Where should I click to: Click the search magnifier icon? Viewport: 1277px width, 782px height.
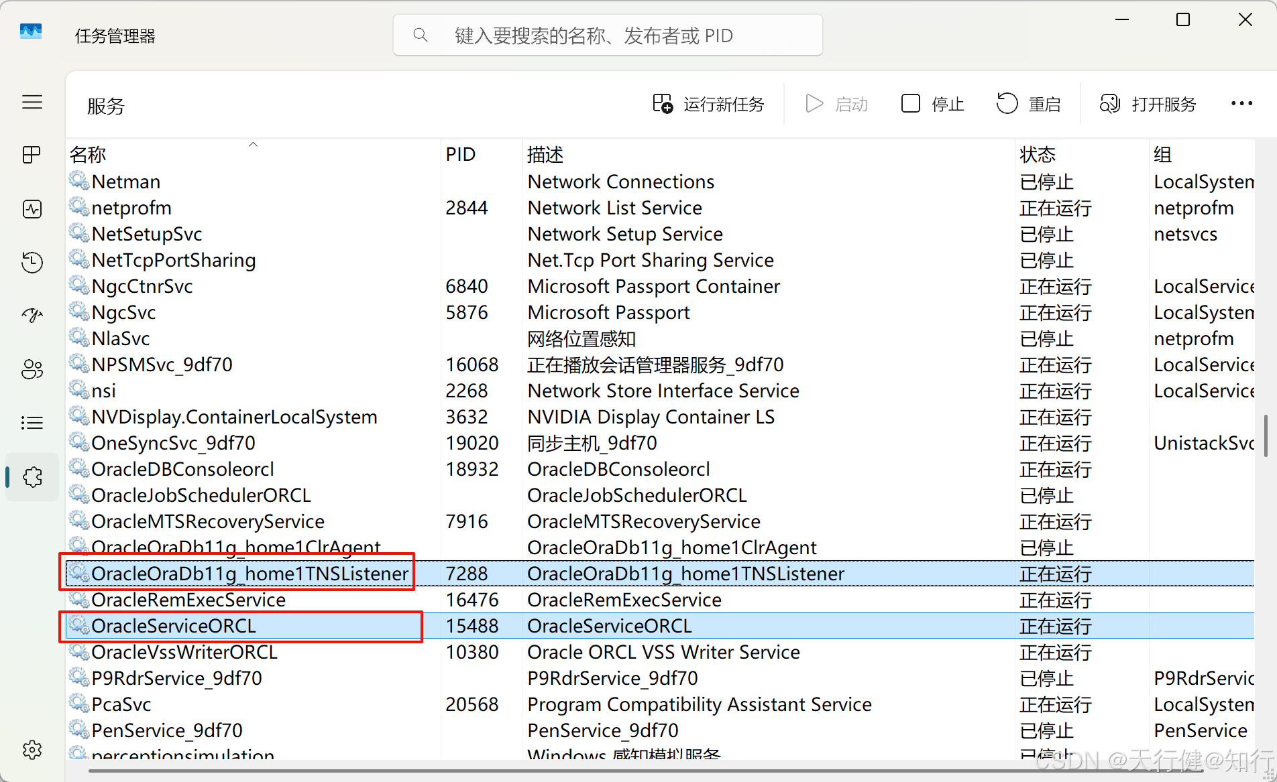pos(421,35)
